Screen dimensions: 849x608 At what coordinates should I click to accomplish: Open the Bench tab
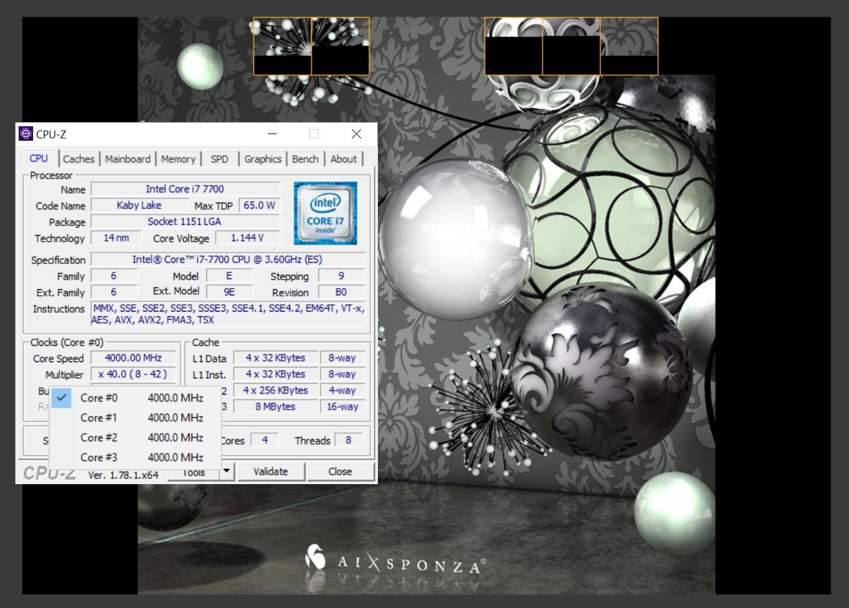[x=305, y=159]
